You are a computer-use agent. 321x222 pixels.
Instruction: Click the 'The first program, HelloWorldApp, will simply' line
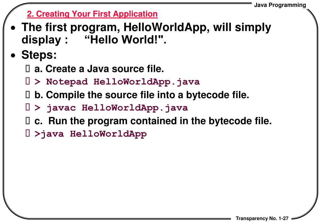coord(146,27)
